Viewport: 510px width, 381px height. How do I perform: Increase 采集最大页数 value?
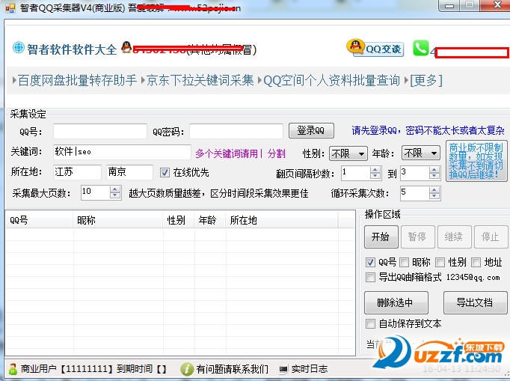point(114,189)
